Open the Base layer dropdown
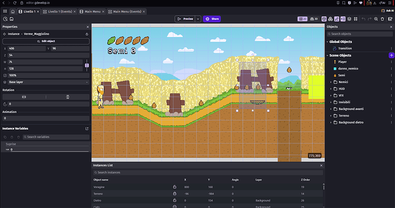This screenshot has height=208, width=395. [x=49, y=82]
